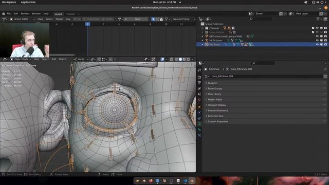Switch to the Tutorial workspace tab

tap(70, 14)
